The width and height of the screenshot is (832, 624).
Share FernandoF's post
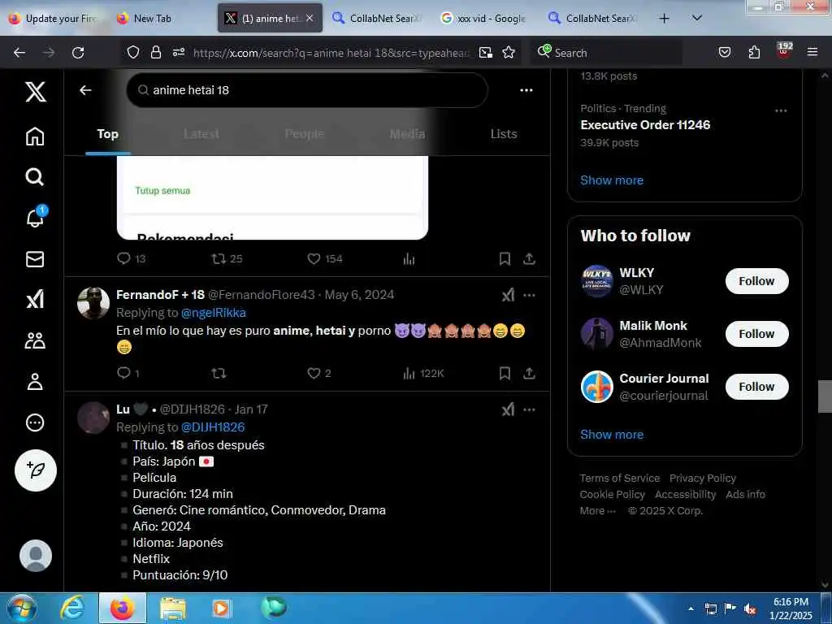529,374
